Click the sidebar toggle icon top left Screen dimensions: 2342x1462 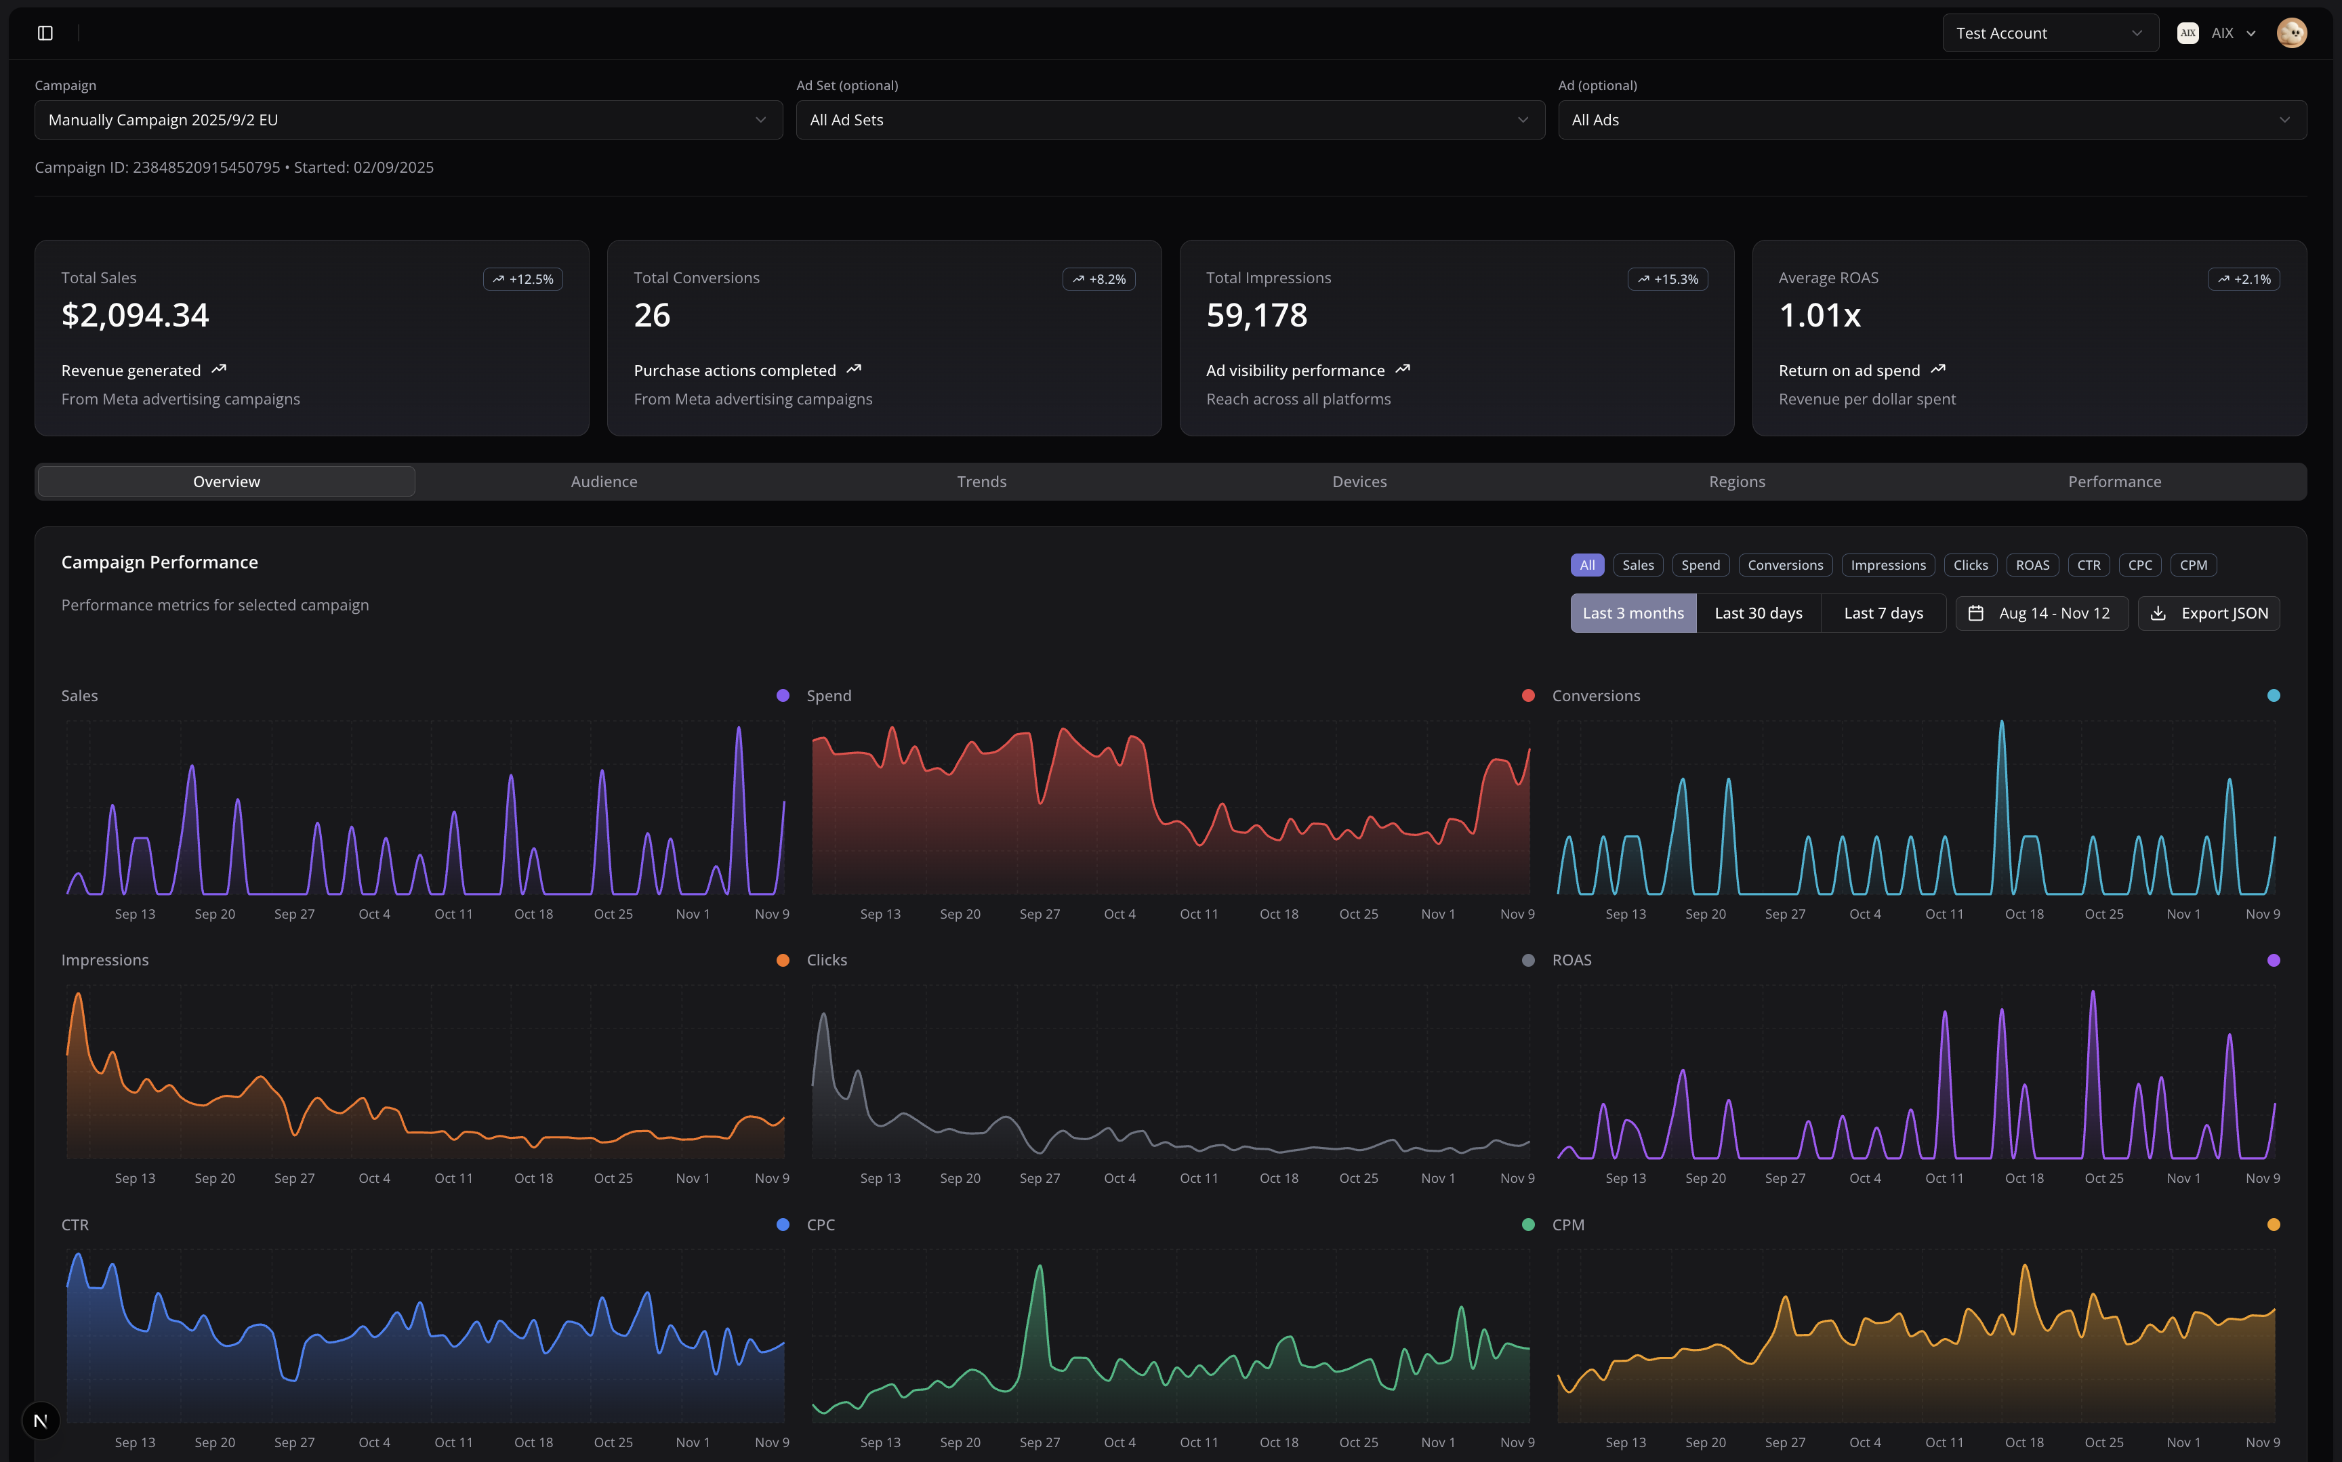click(x=45, y=32)
